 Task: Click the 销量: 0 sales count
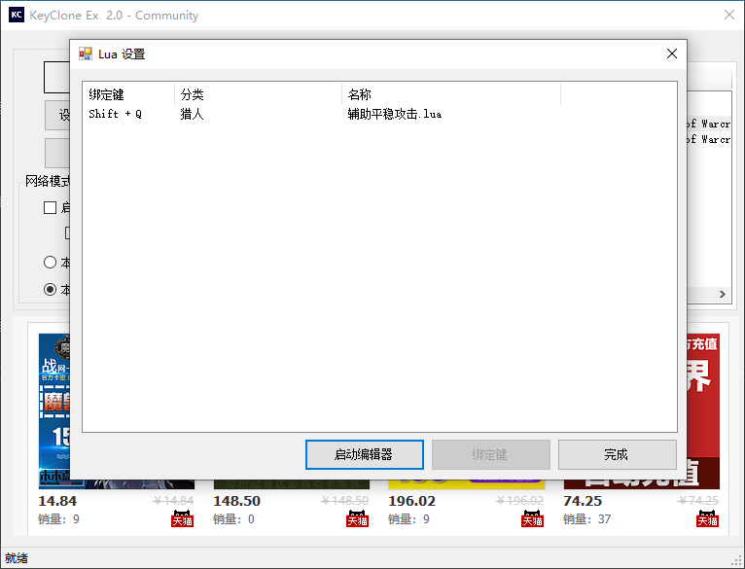(233, 519)
